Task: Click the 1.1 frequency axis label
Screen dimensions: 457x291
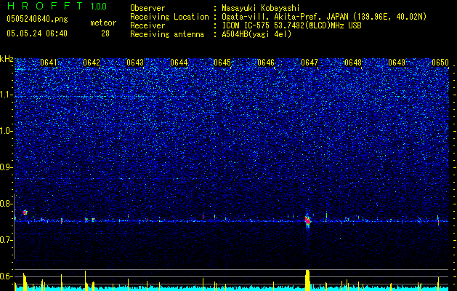Action: click(6, 95)
